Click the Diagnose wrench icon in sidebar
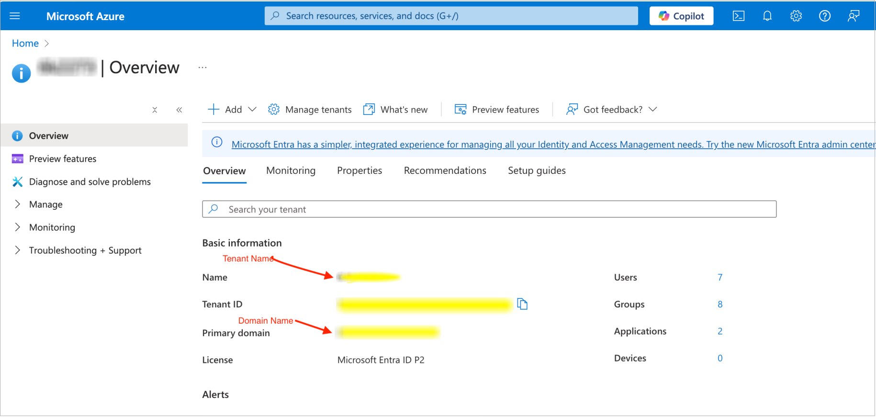This screenshot has height=417, width=876. point(17,181)
